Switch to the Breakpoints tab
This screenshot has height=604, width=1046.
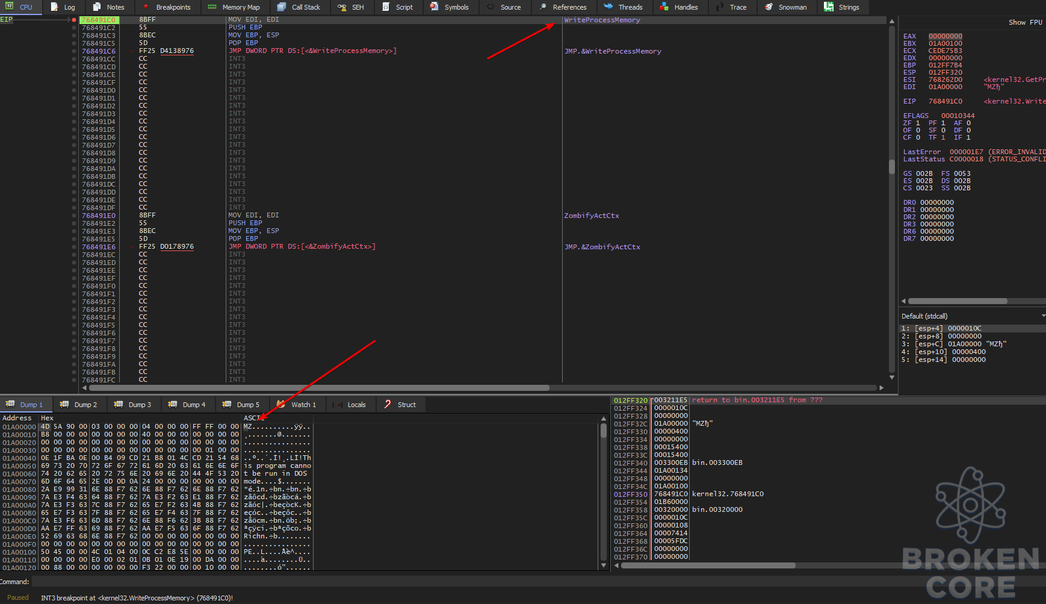coord(167,7)
